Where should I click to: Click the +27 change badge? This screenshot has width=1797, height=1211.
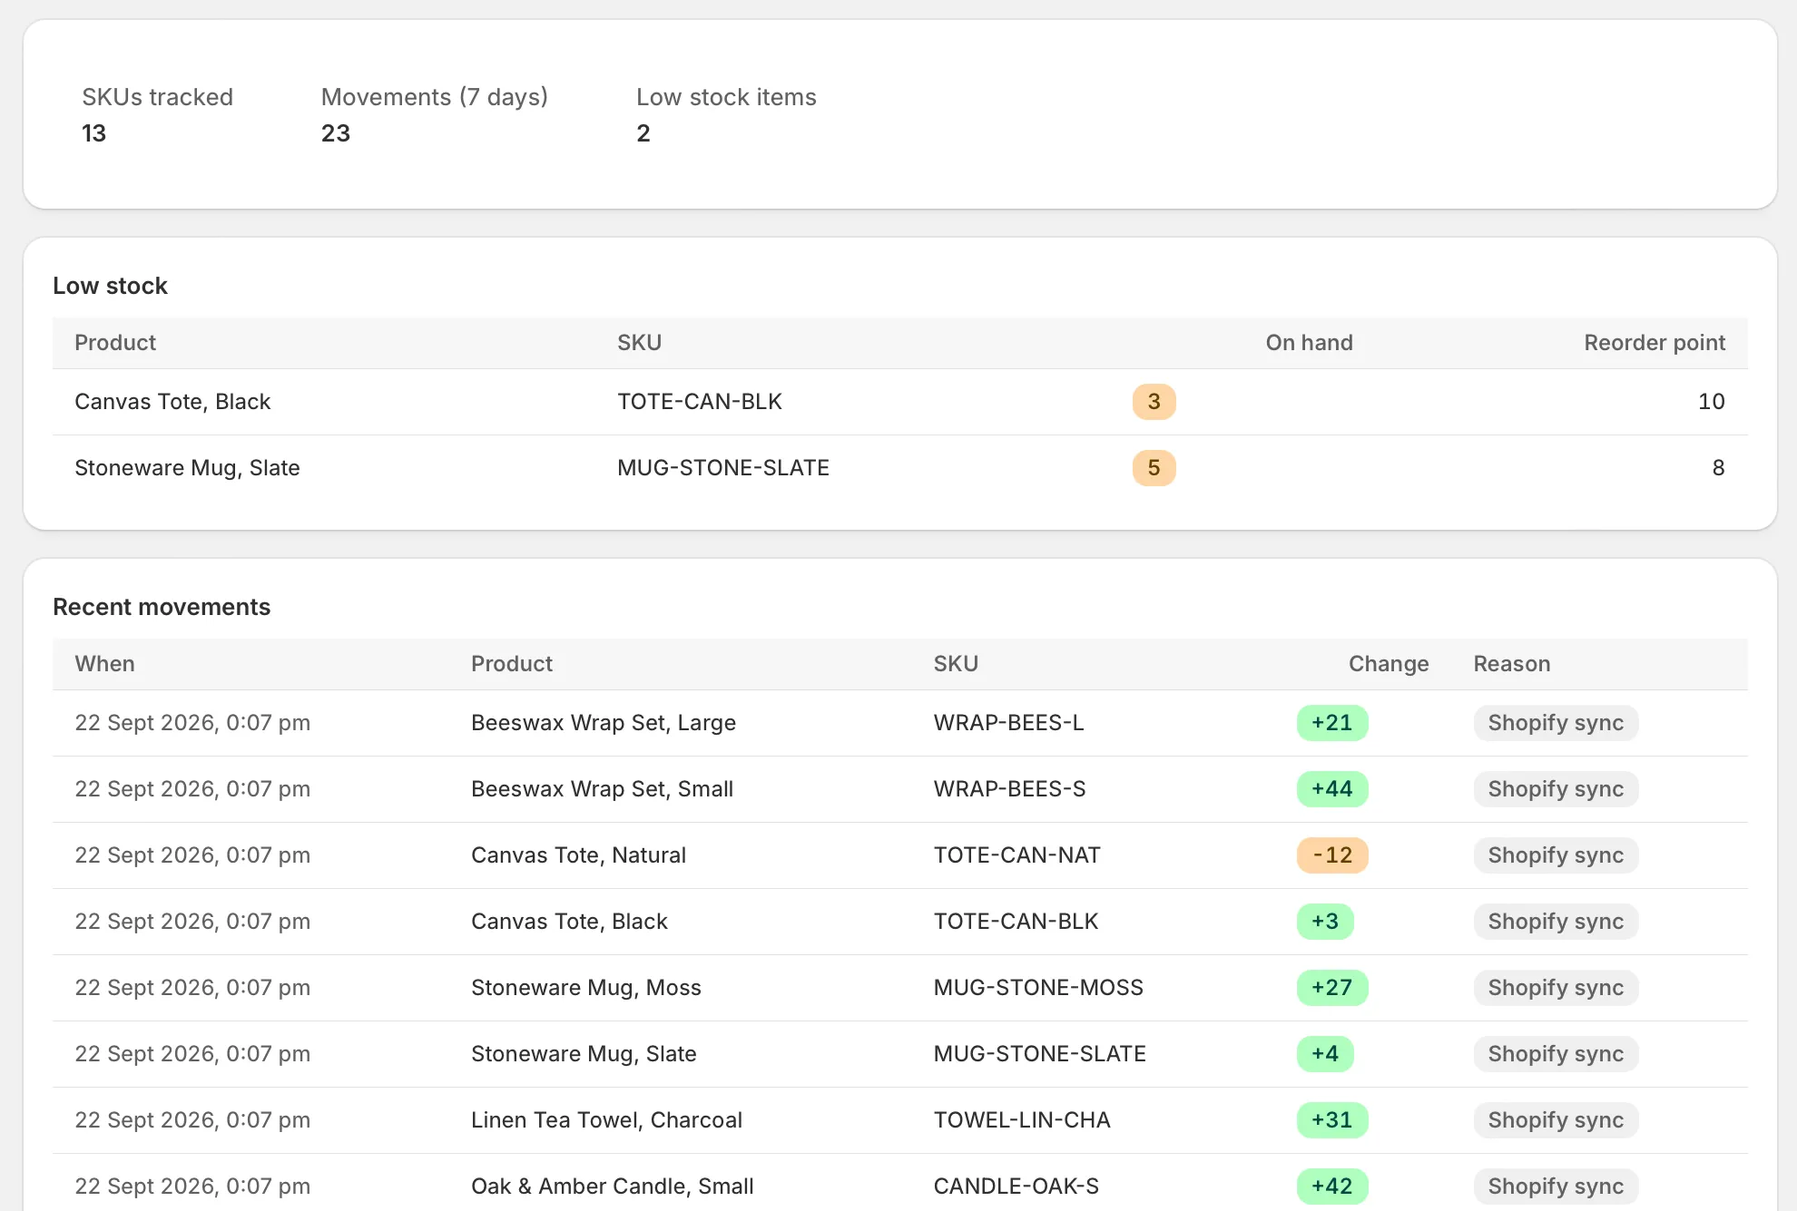pos(1332,988)
